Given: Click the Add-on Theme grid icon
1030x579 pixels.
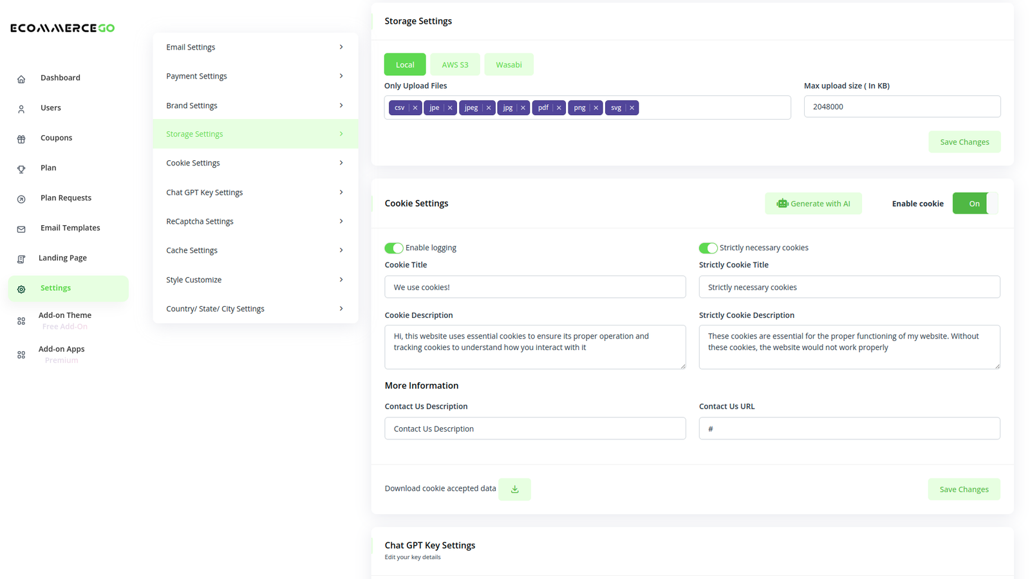Looking at the screenshot, I should point(21,321).
